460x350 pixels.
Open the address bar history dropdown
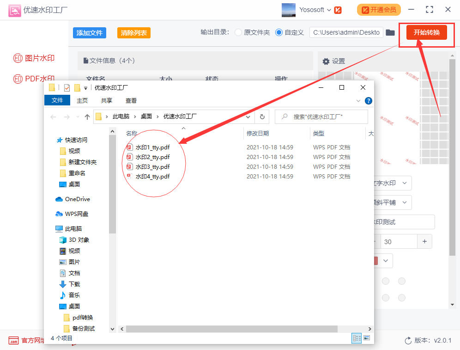[x=248, y=117]
